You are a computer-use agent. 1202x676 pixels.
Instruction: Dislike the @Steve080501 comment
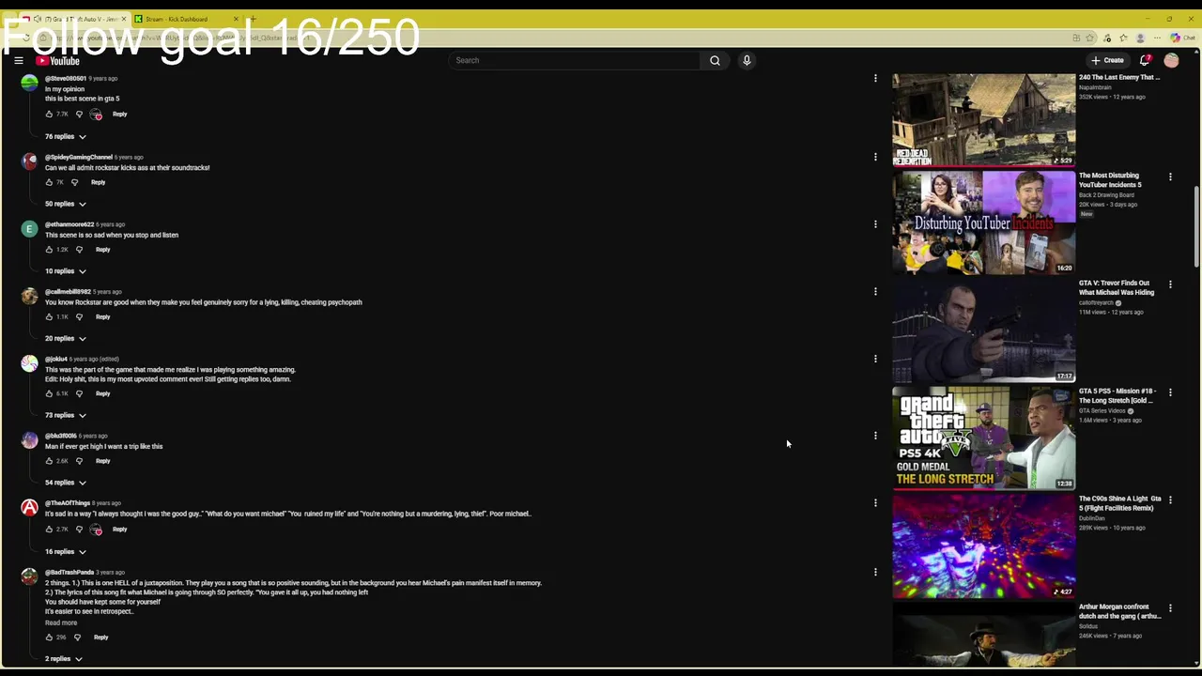click(x=79, y=114)
